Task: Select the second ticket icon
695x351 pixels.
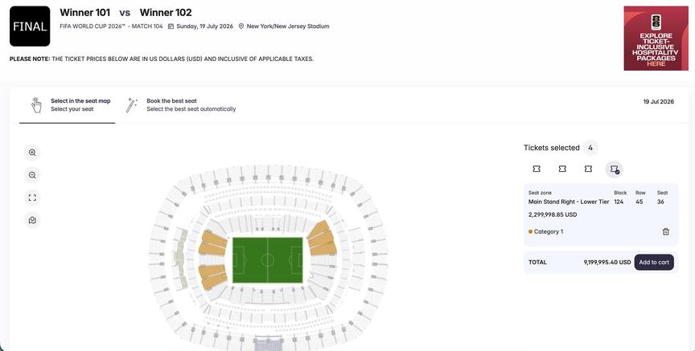Action: click(562, 169)
